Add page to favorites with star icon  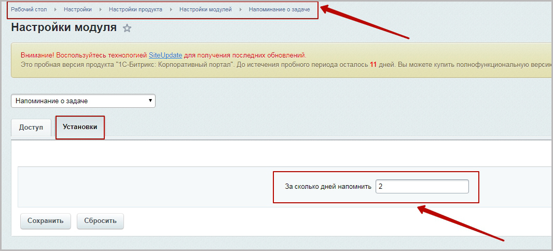coord(127,28)
